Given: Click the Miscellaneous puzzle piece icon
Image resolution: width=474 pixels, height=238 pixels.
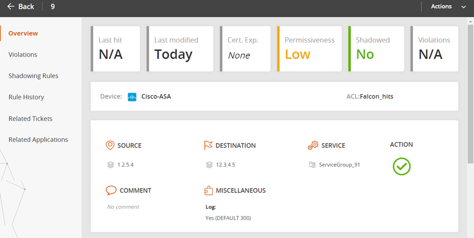Looking at the screenshot, I should [x=209, y=190].
